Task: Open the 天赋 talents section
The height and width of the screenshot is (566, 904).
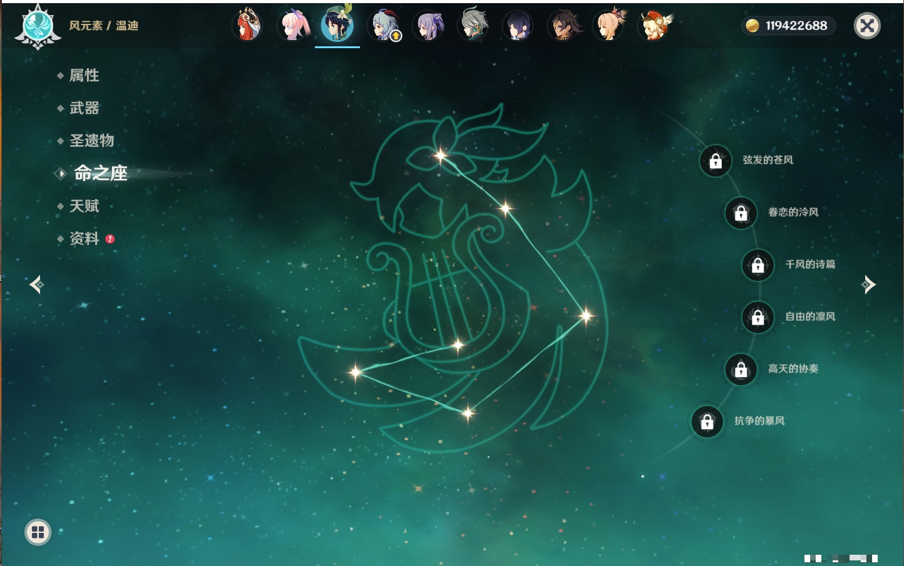Action: (x=84, y=206)
